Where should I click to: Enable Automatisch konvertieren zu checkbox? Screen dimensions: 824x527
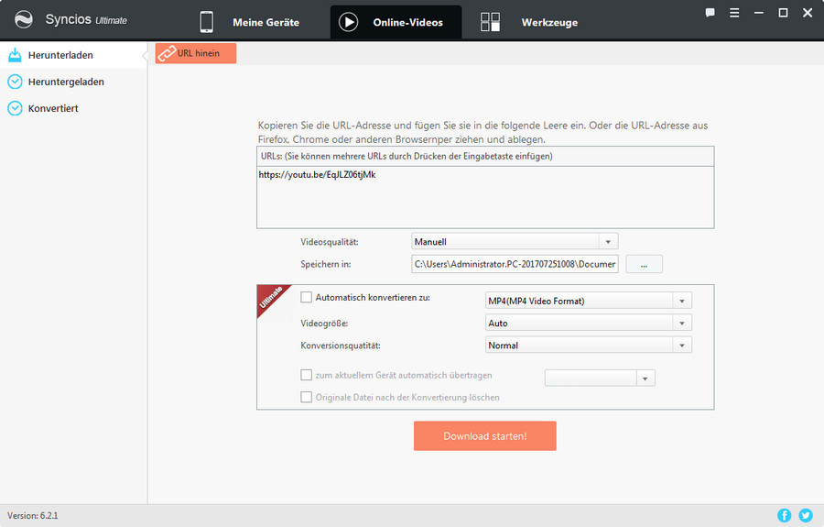tap(306, 297)
